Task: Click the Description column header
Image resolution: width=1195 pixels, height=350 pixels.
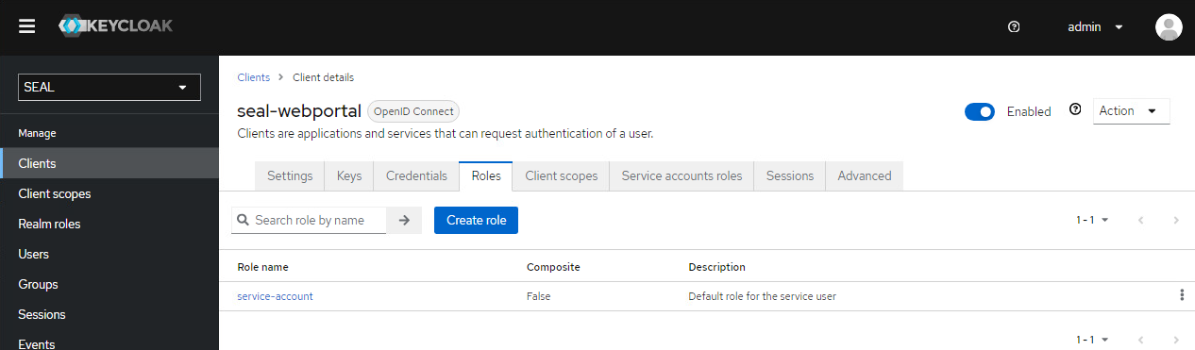Action: pyautogui.click(x=717, y=267)
